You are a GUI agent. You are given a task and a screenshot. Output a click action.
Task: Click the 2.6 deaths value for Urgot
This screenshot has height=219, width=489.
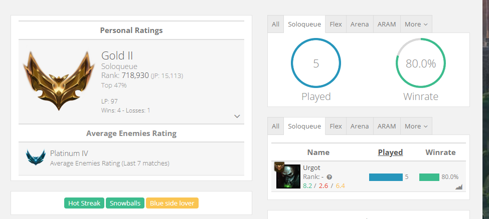(x=323, y=186)
